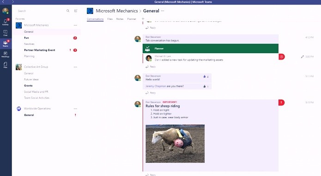Click inside the Search field
This screenshot has height=176, width=321.
41,11
